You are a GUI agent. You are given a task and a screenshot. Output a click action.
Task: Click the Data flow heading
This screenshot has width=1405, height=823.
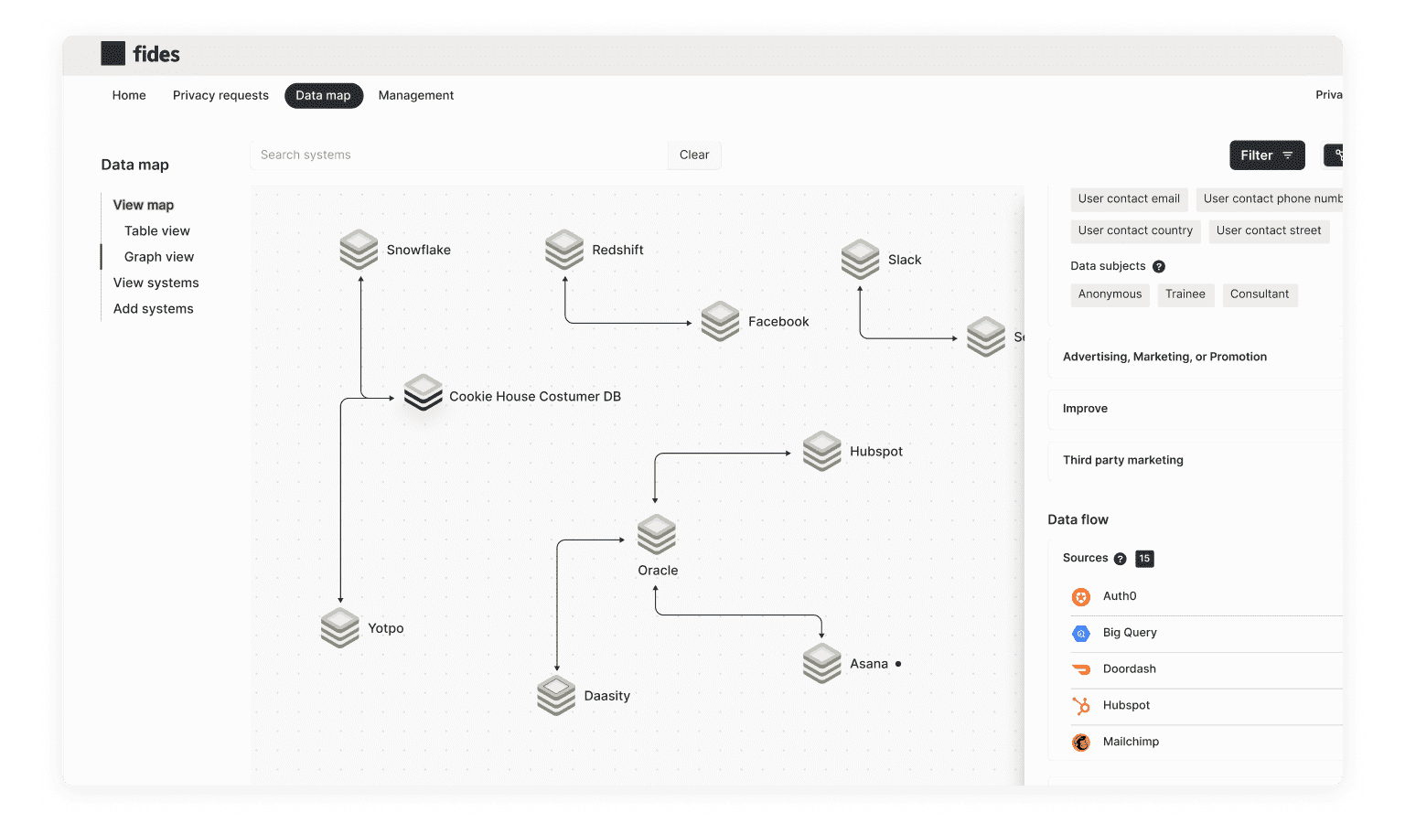[1078, 519]
